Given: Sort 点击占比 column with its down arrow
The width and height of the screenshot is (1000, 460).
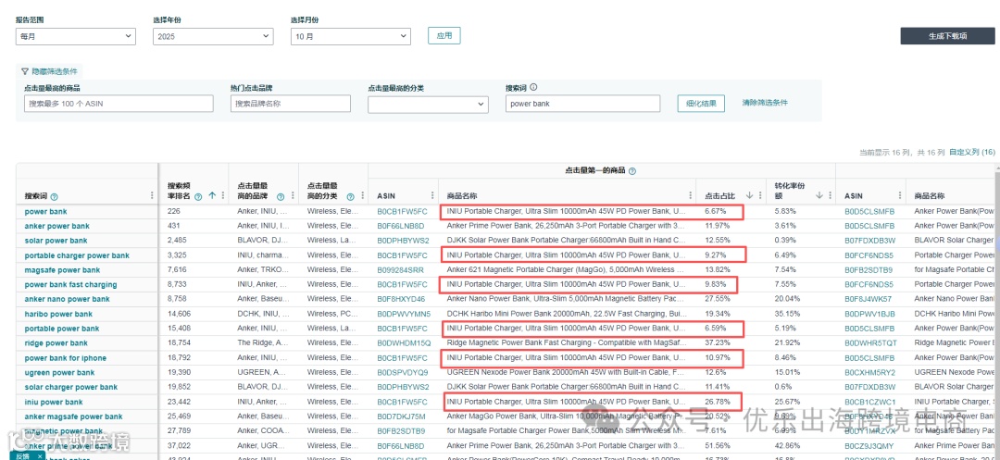Looking at the screenshot, I should [x=749, y=195].
